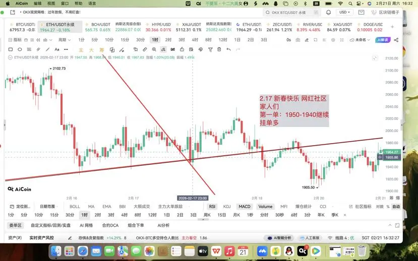This screenshot has width=418, height=261.
Task: Open the mail envelope icon
Action: (361, 12)
